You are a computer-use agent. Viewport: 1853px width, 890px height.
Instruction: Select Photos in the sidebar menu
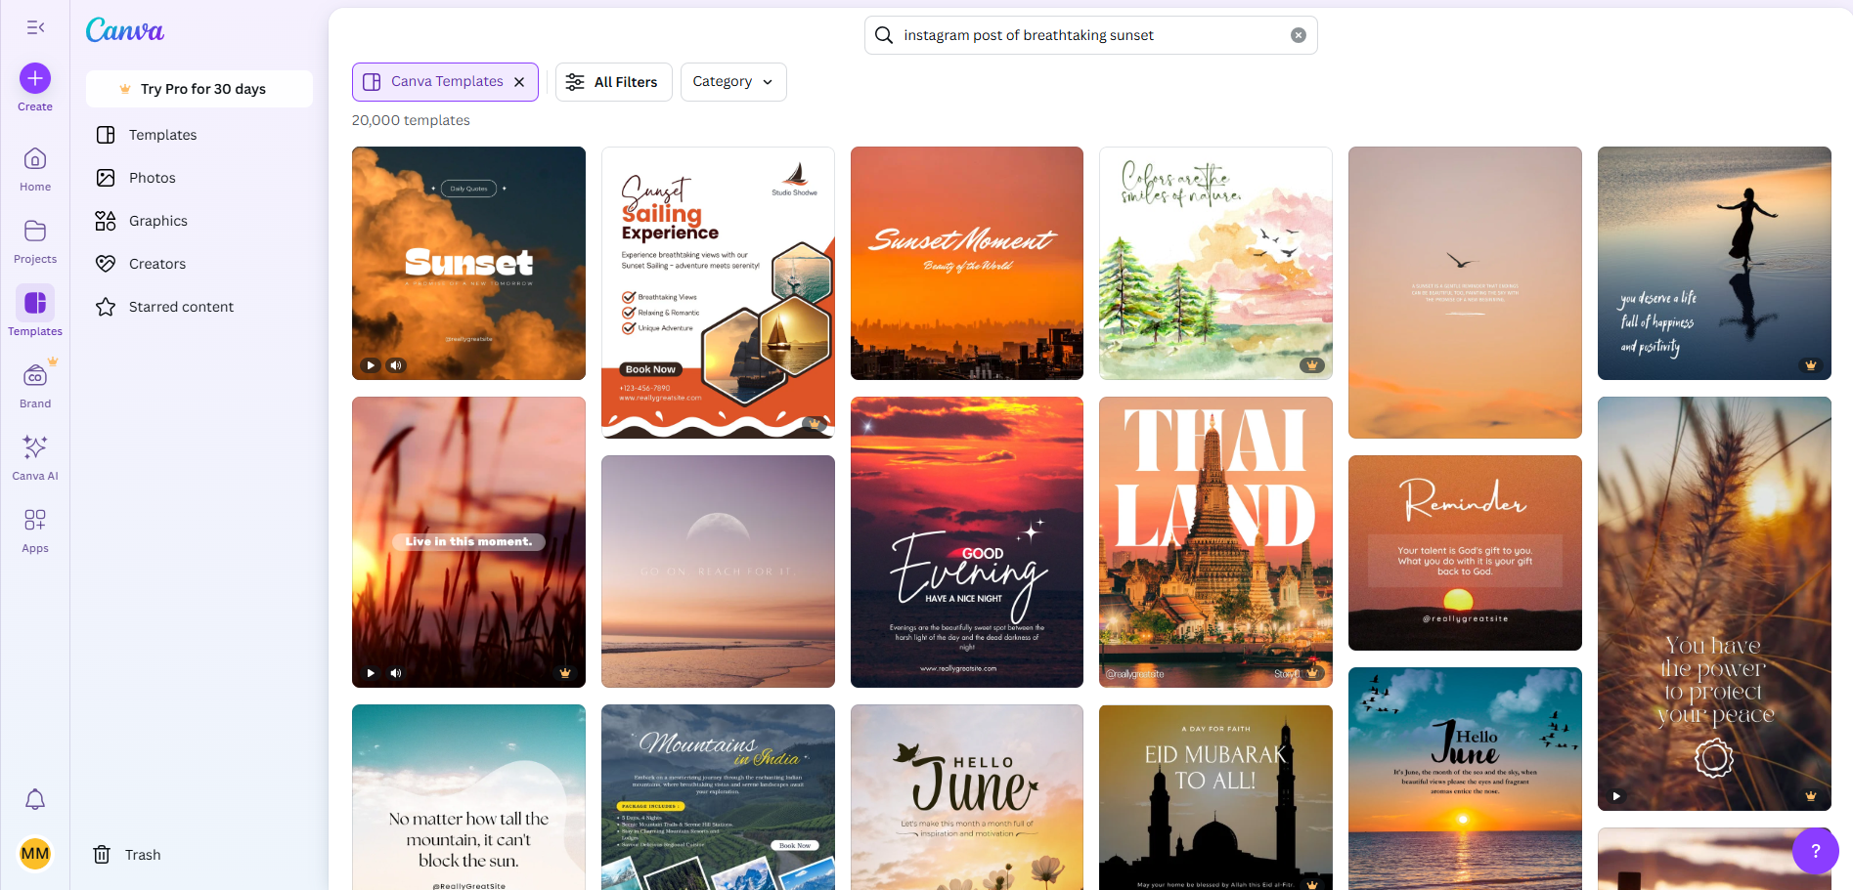150,177
